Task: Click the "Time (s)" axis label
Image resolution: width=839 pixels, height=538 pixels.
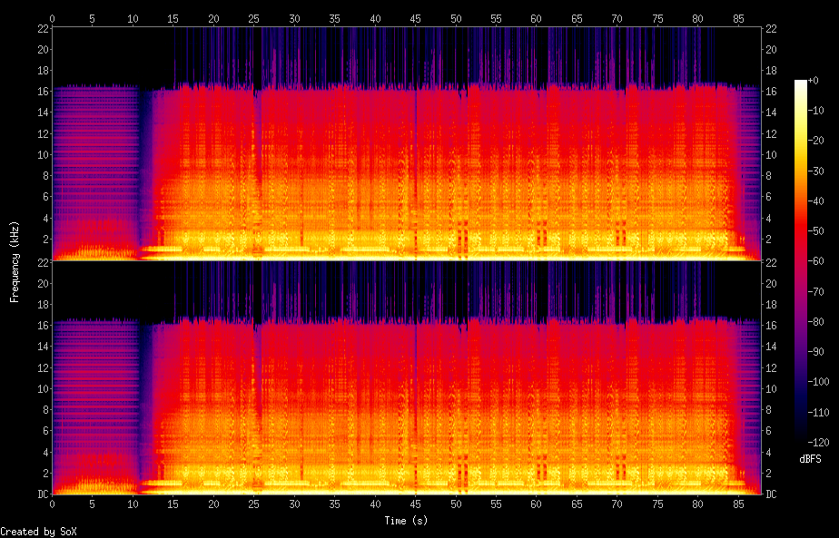Action: [406, 521]
